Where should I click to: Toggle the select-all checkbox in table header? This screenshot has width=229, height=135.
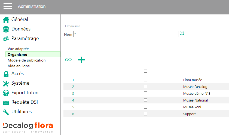tap(145, 71)
